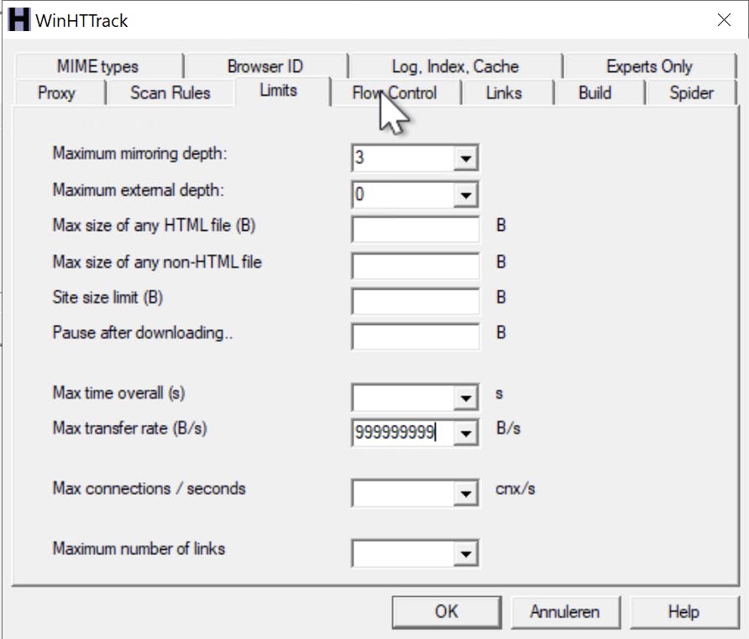Focus the Max size of non-HTML file field
The image size is (749, 639).
tap(415, 265)
